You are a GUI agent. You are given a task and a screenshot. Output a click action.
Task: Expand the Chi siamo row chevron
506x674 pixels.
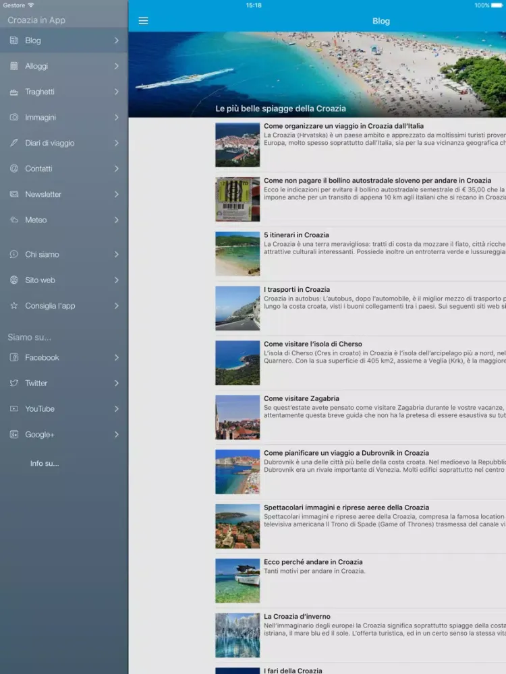click(x=117, y=255)
